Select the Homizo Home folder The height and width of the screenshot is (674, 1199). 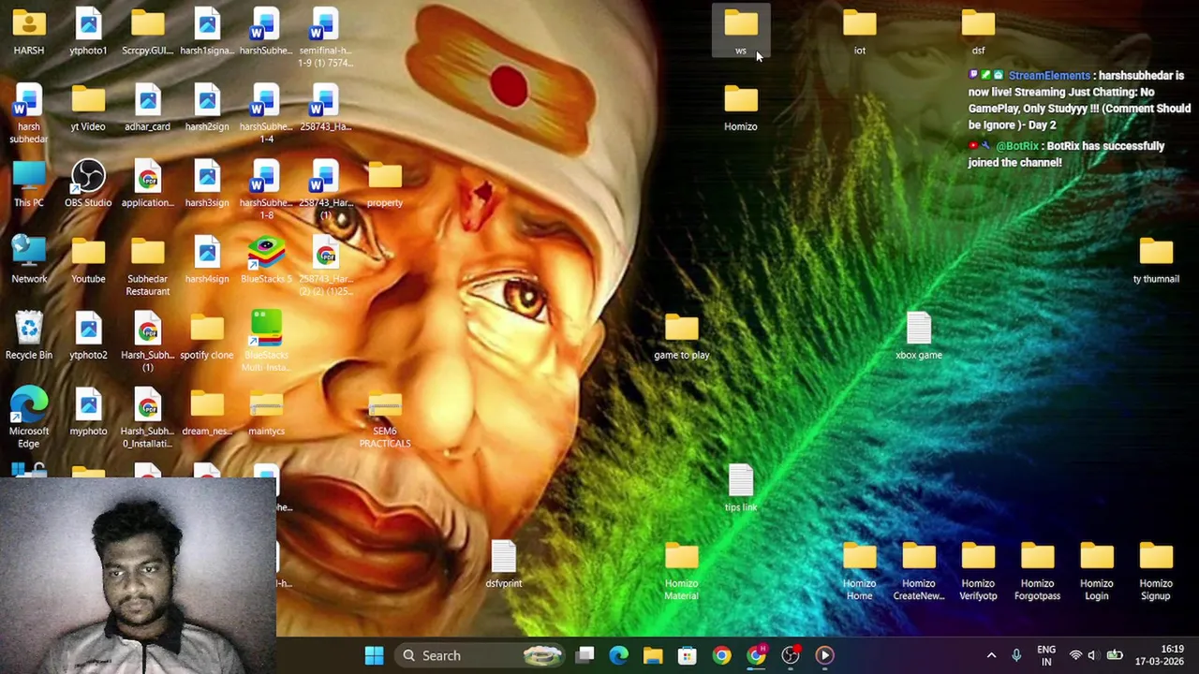coord(860,571)
